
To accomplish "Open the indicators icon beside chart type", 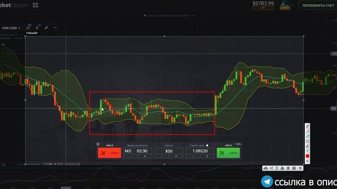I will click(37, 28).
